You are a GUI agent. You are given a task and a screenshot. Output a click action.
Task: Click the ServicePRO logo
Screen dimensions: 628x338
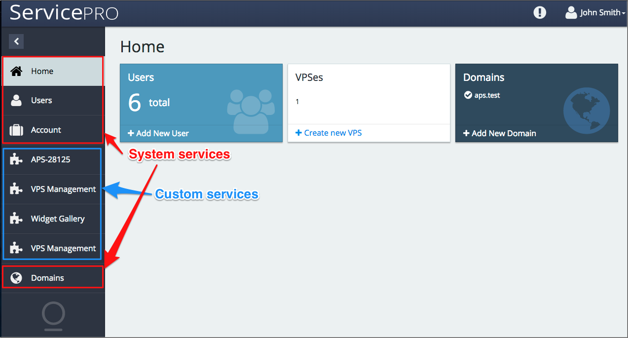pyautogui.click(x=64, y=13)
